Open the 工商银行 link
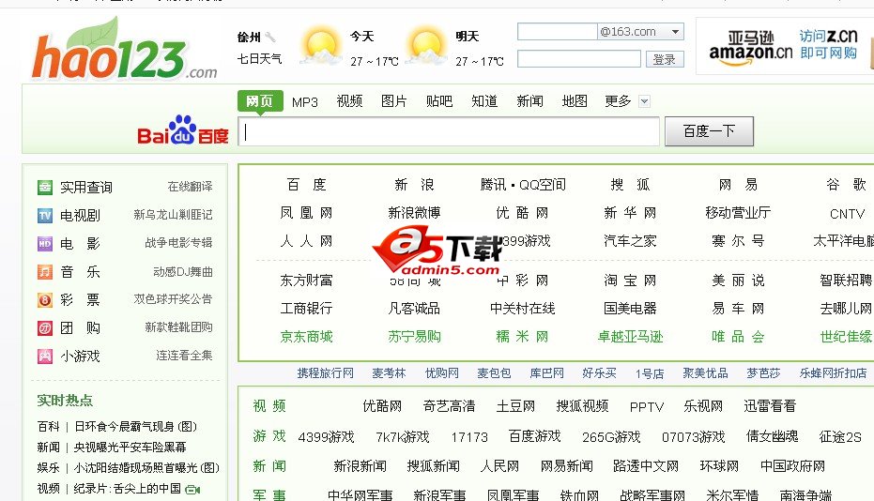The height and width of the screenshot is (501, 874). (x=306, y=308)
